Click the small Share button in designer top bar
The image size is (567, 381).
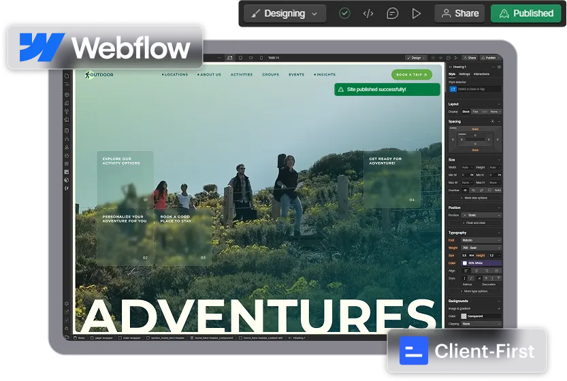click(x=470, y=58)
